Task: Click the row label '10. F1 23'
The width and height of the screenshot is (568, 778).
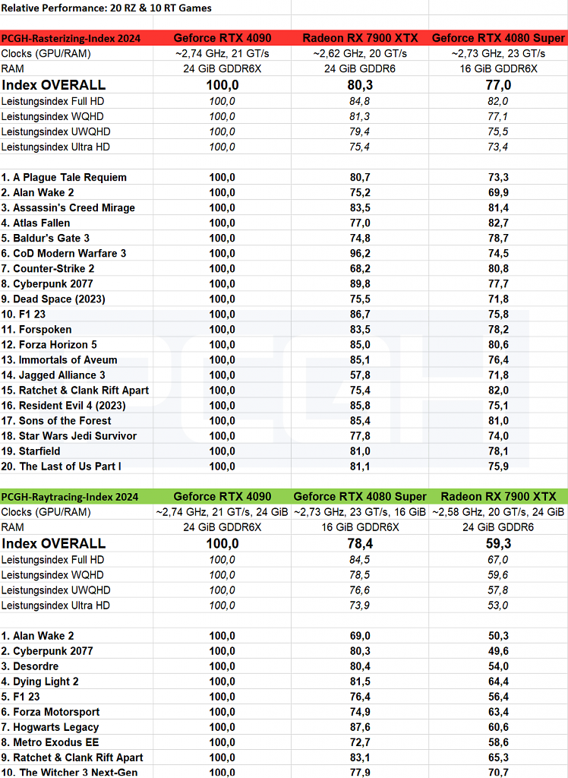Action: tap(24, 315)
